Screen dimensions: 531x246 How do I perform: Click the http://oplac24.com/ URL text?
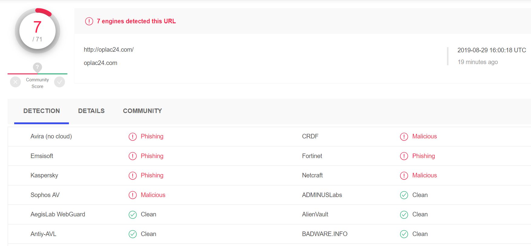[109, 50]
